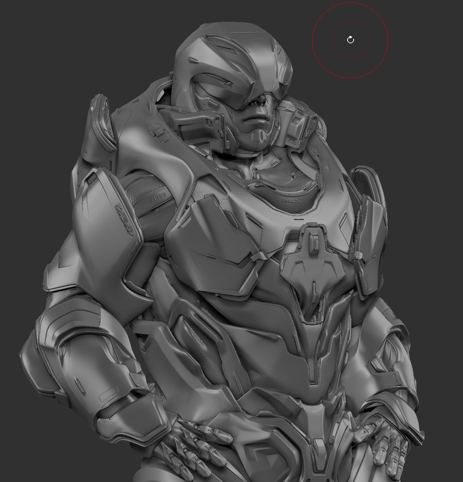Click the bottom edge of the rotation circle
The image size is (463, 482).
350,76
